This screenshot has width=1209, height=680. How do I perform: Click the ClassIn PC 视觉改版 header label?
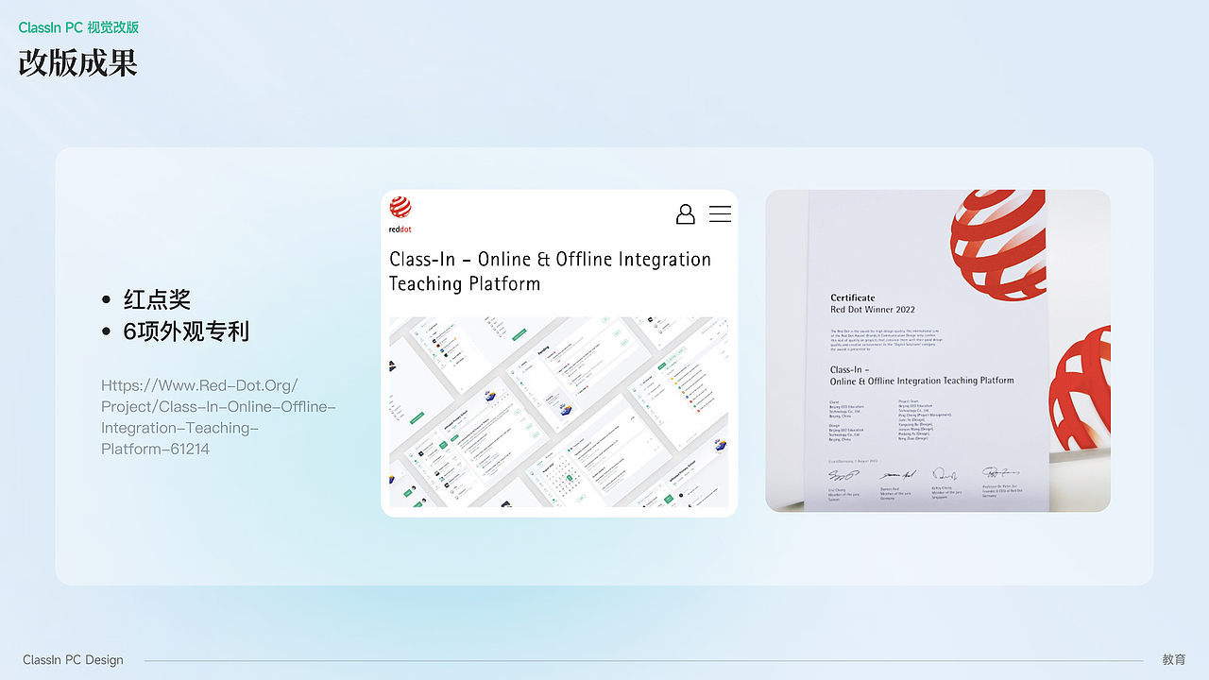78,27
